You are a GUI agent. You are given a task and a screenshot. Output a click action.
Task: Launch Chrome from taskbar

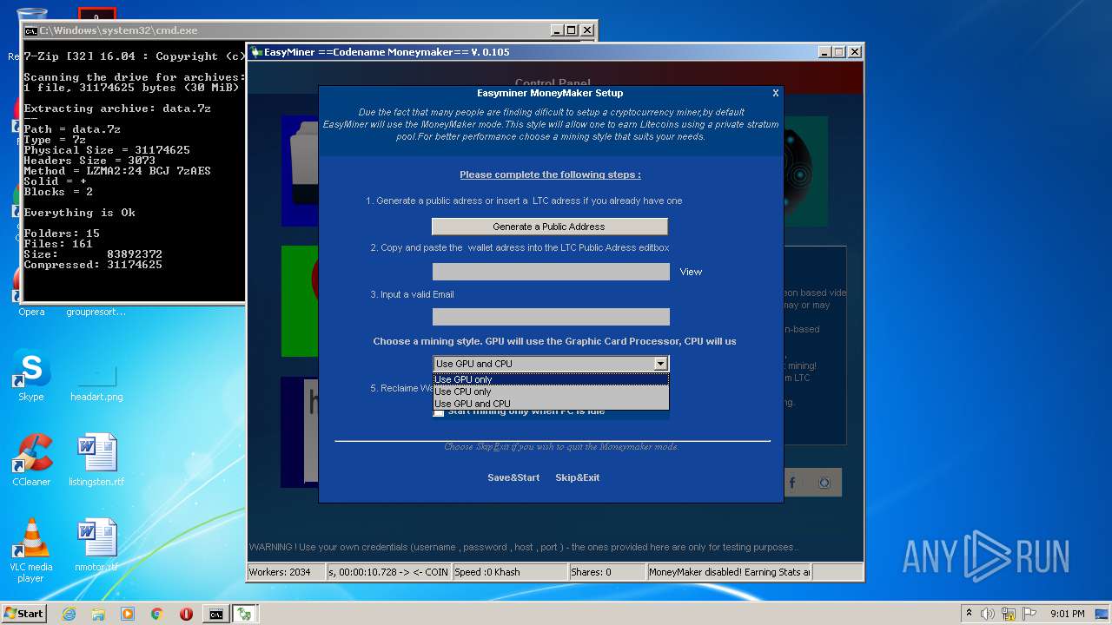pyautogui.click(x=157, y=614)
